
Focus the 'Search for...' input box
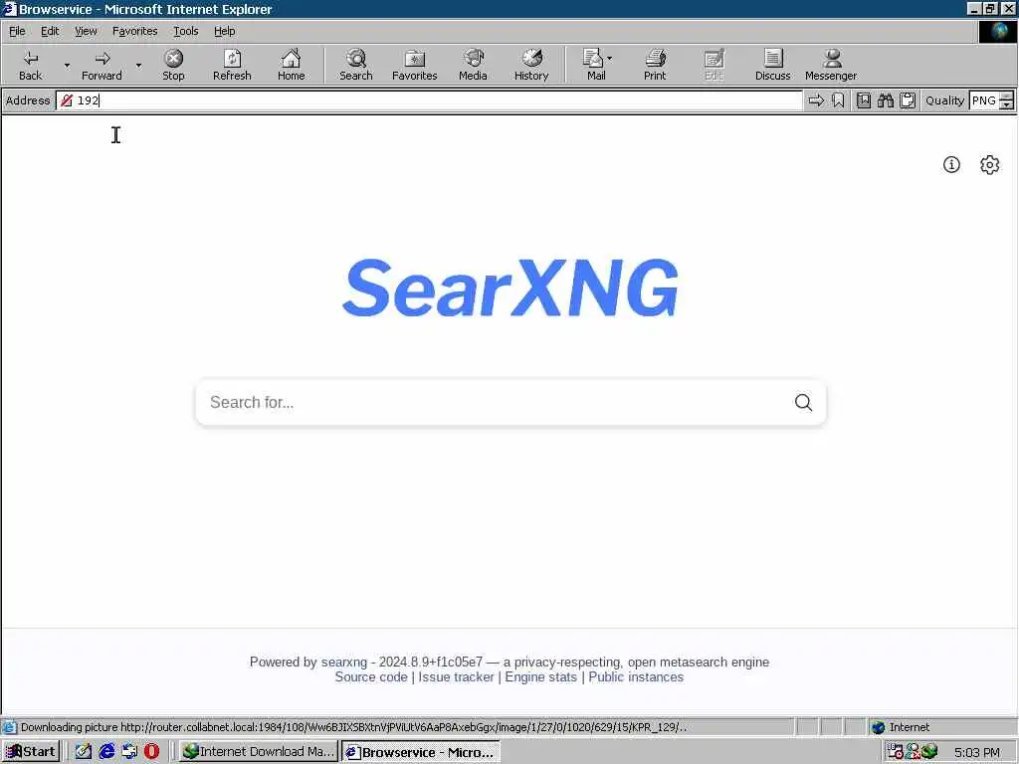493,402
